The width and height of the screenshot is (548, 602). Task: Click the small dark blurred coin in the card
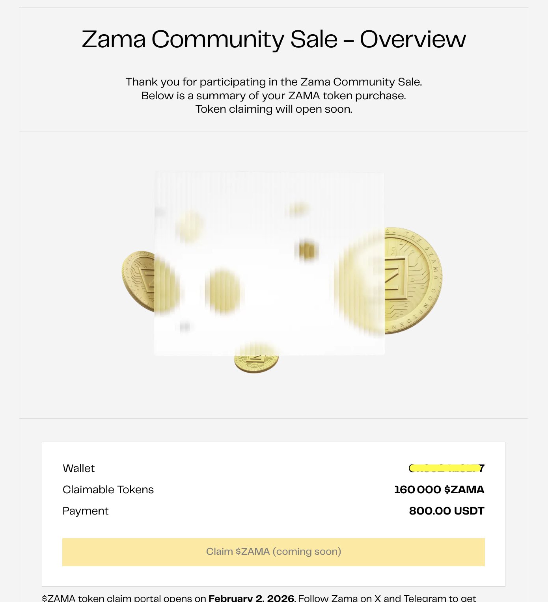(307, 251)
